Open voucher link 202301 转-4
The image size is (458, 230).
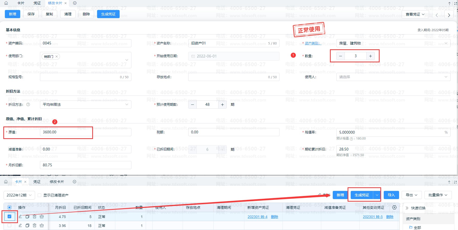coord(257,217)
